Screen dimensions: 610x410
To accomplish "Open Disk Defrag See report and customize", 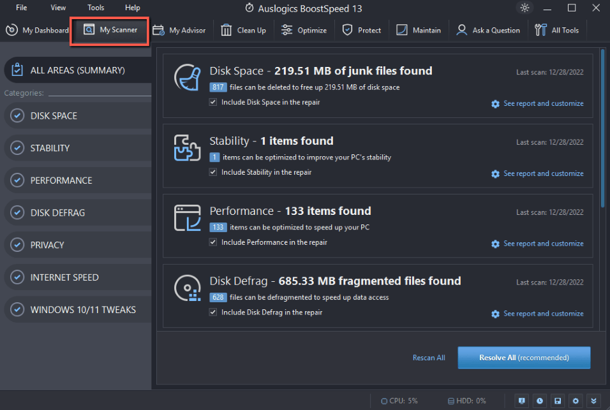I will click(538, 313).
